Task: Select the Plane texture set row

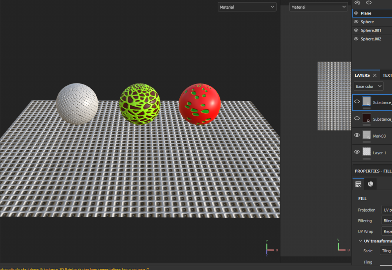Action: coord(372,13)
